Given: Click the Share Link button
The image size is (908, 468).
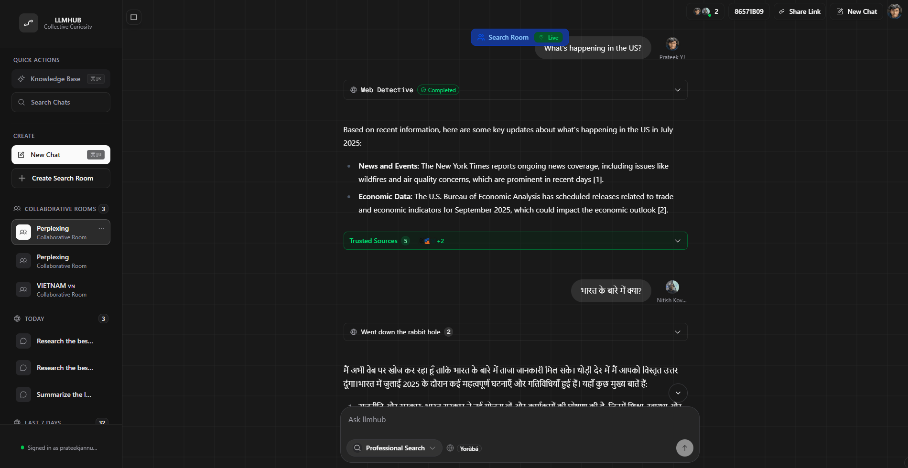Looking at the screenshot, I should pyautogui.click(x=800, y=11).
